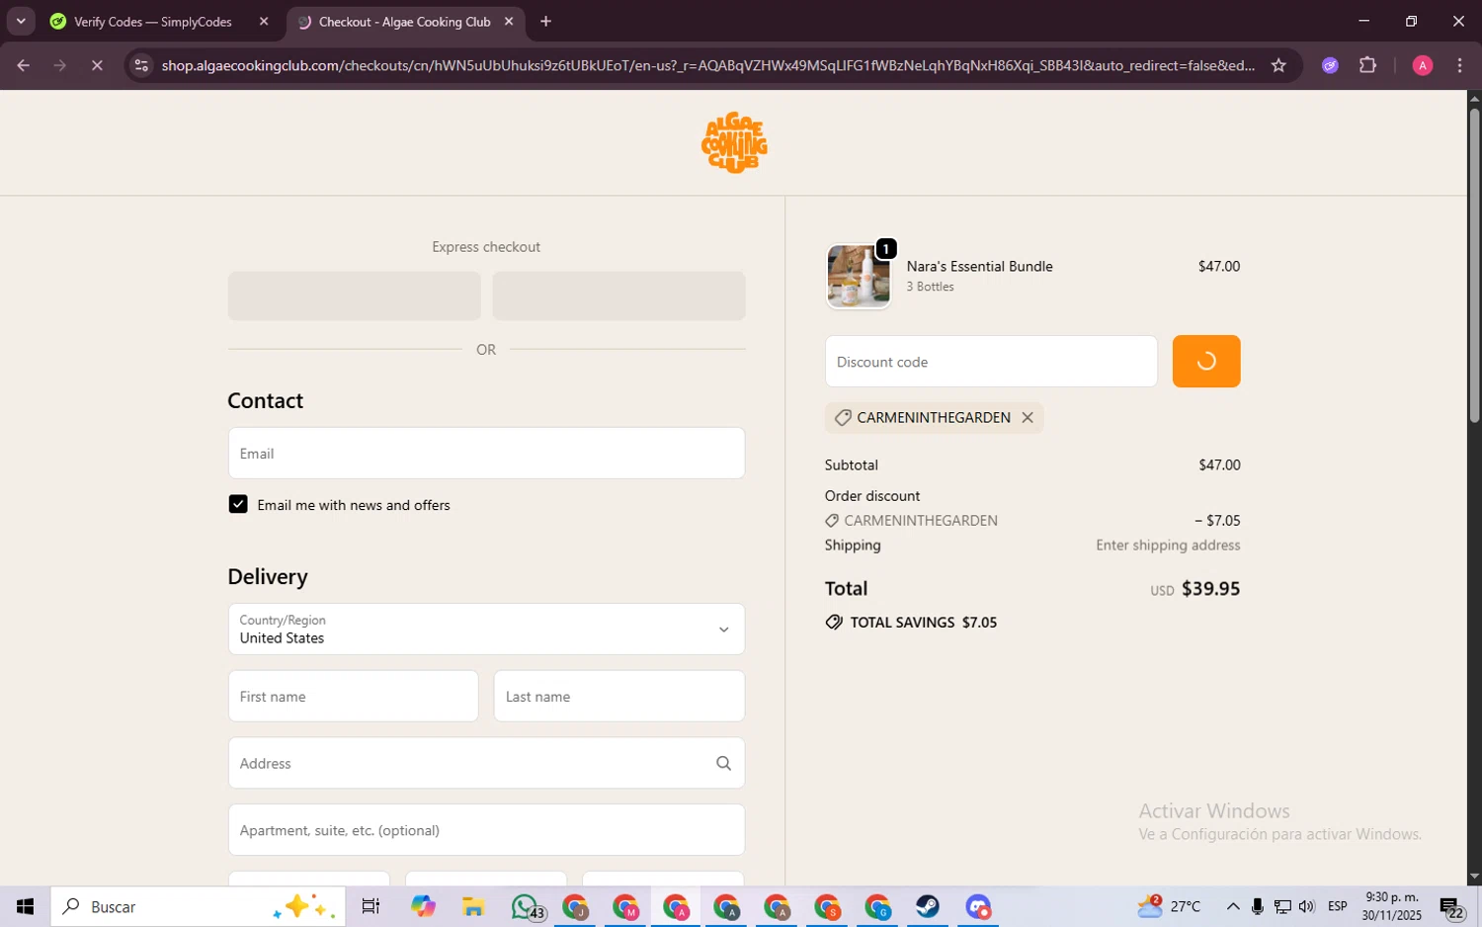
Task: Go back to the previous page
Action: click(x=23, y=65)
